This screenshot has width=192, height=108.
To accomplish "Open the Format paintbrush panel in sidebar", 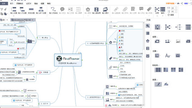I will [x=148, y=26].
